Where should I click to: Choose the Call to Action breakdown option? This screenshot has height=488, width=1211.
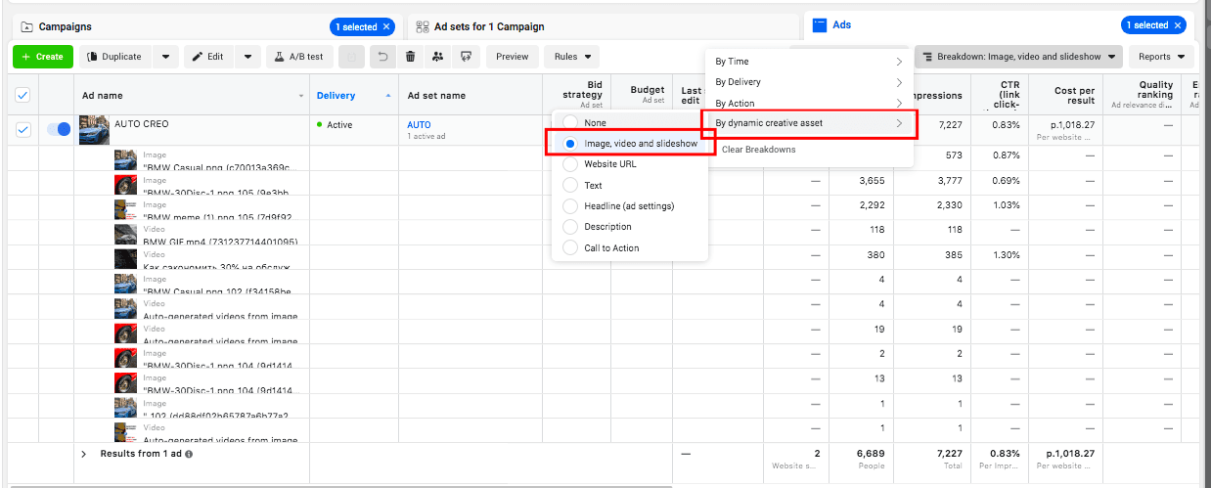coord(570,247)
